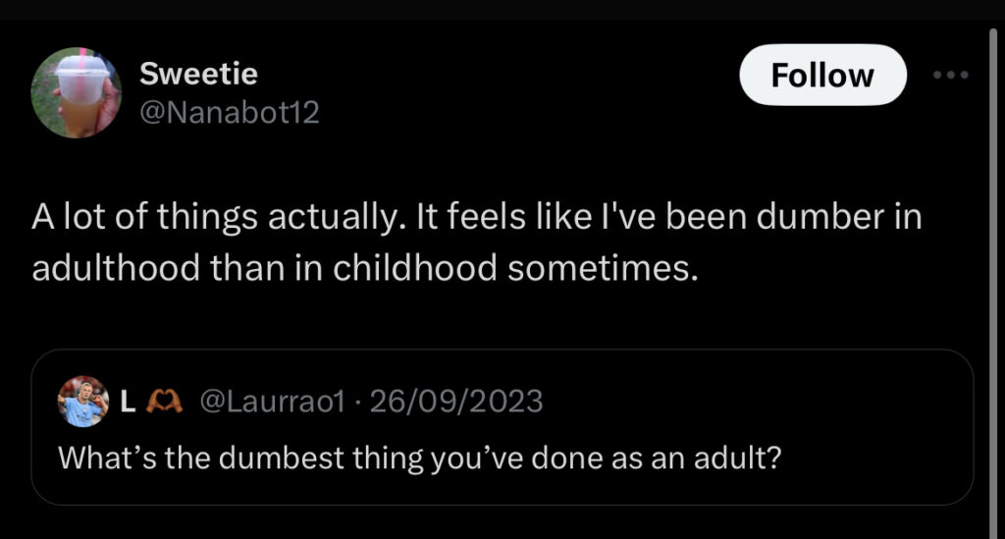Image resolution: width=1005 pixels, height=539 pixels.
Task: Open Sweetie's profile via display name
Action: pos(198,74)
